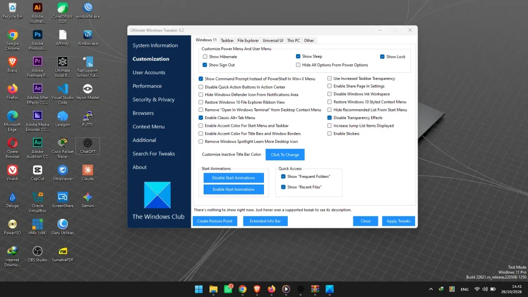Screen dimensions: 528x297
Task: Select the SumatraPDF desktop icon
Action: point(62,254)
